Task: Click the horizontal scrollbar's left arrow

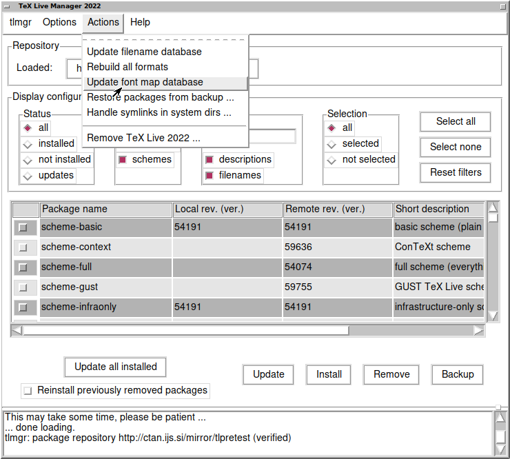Action: point(17,331)
